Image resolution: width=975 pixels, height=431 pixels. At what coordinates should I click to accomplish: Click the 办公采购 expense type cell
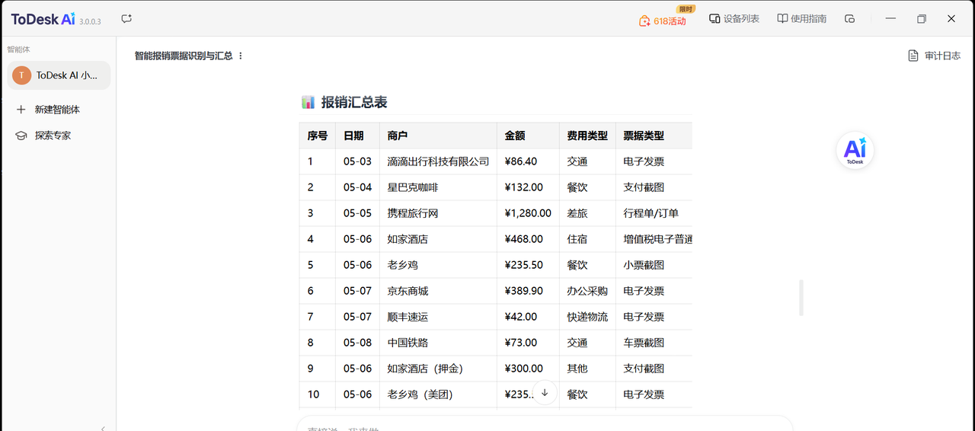coord(587,291)
